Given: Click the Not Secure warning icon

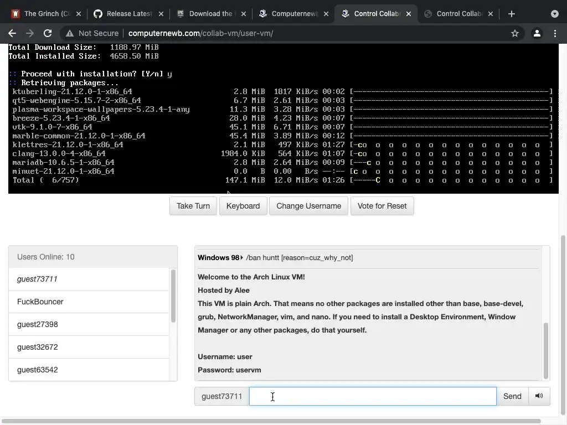Looking at the screenshot, I should [69, 33].
